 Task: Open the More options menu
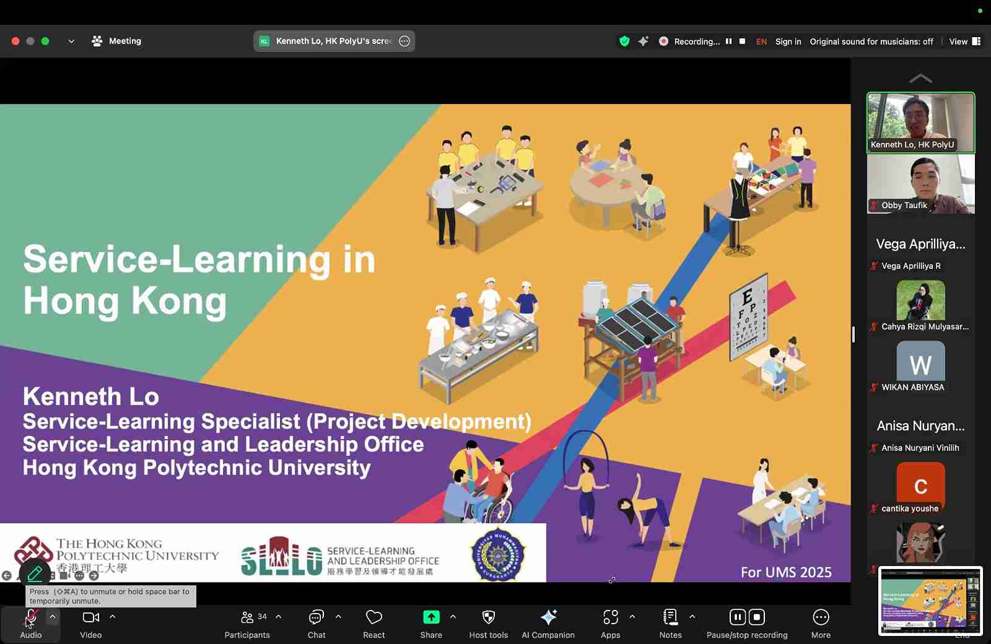(x=821, y=624)
